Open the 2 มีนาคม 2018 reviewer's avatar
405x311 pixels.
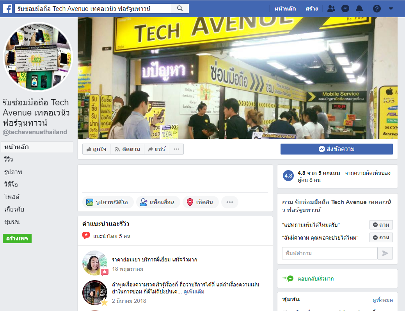coord(95,293)
